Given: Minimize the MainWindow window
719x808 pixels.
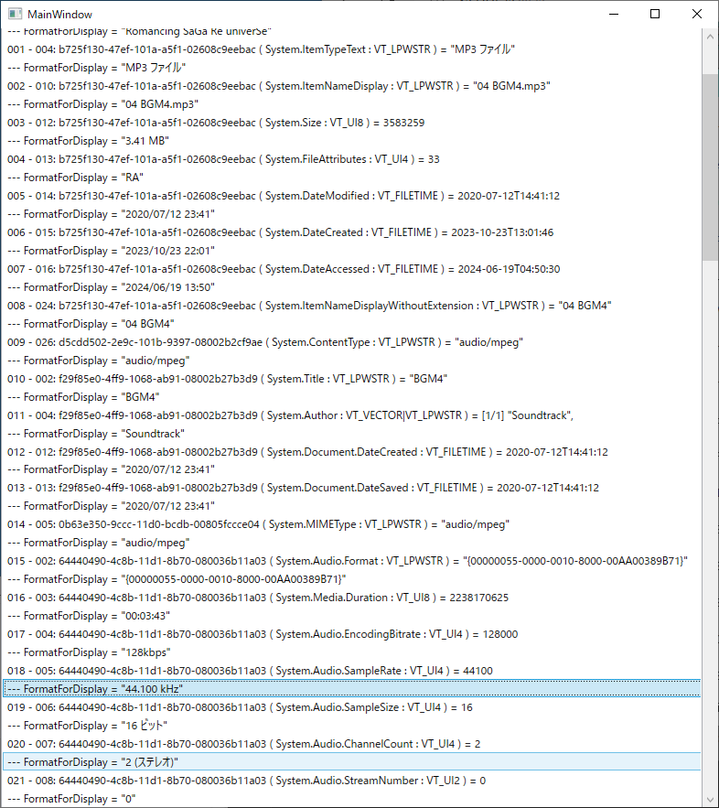Looking at the screenshot, I should click(x=614, y=14).
